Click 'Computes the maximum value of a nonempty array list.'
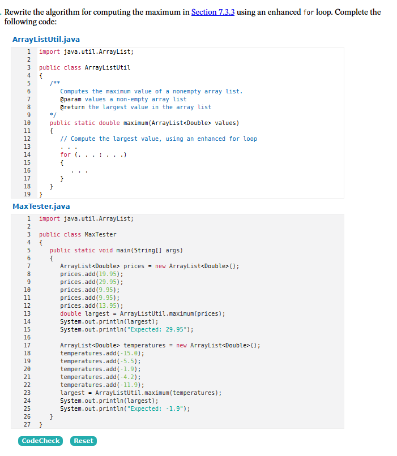 151,91
